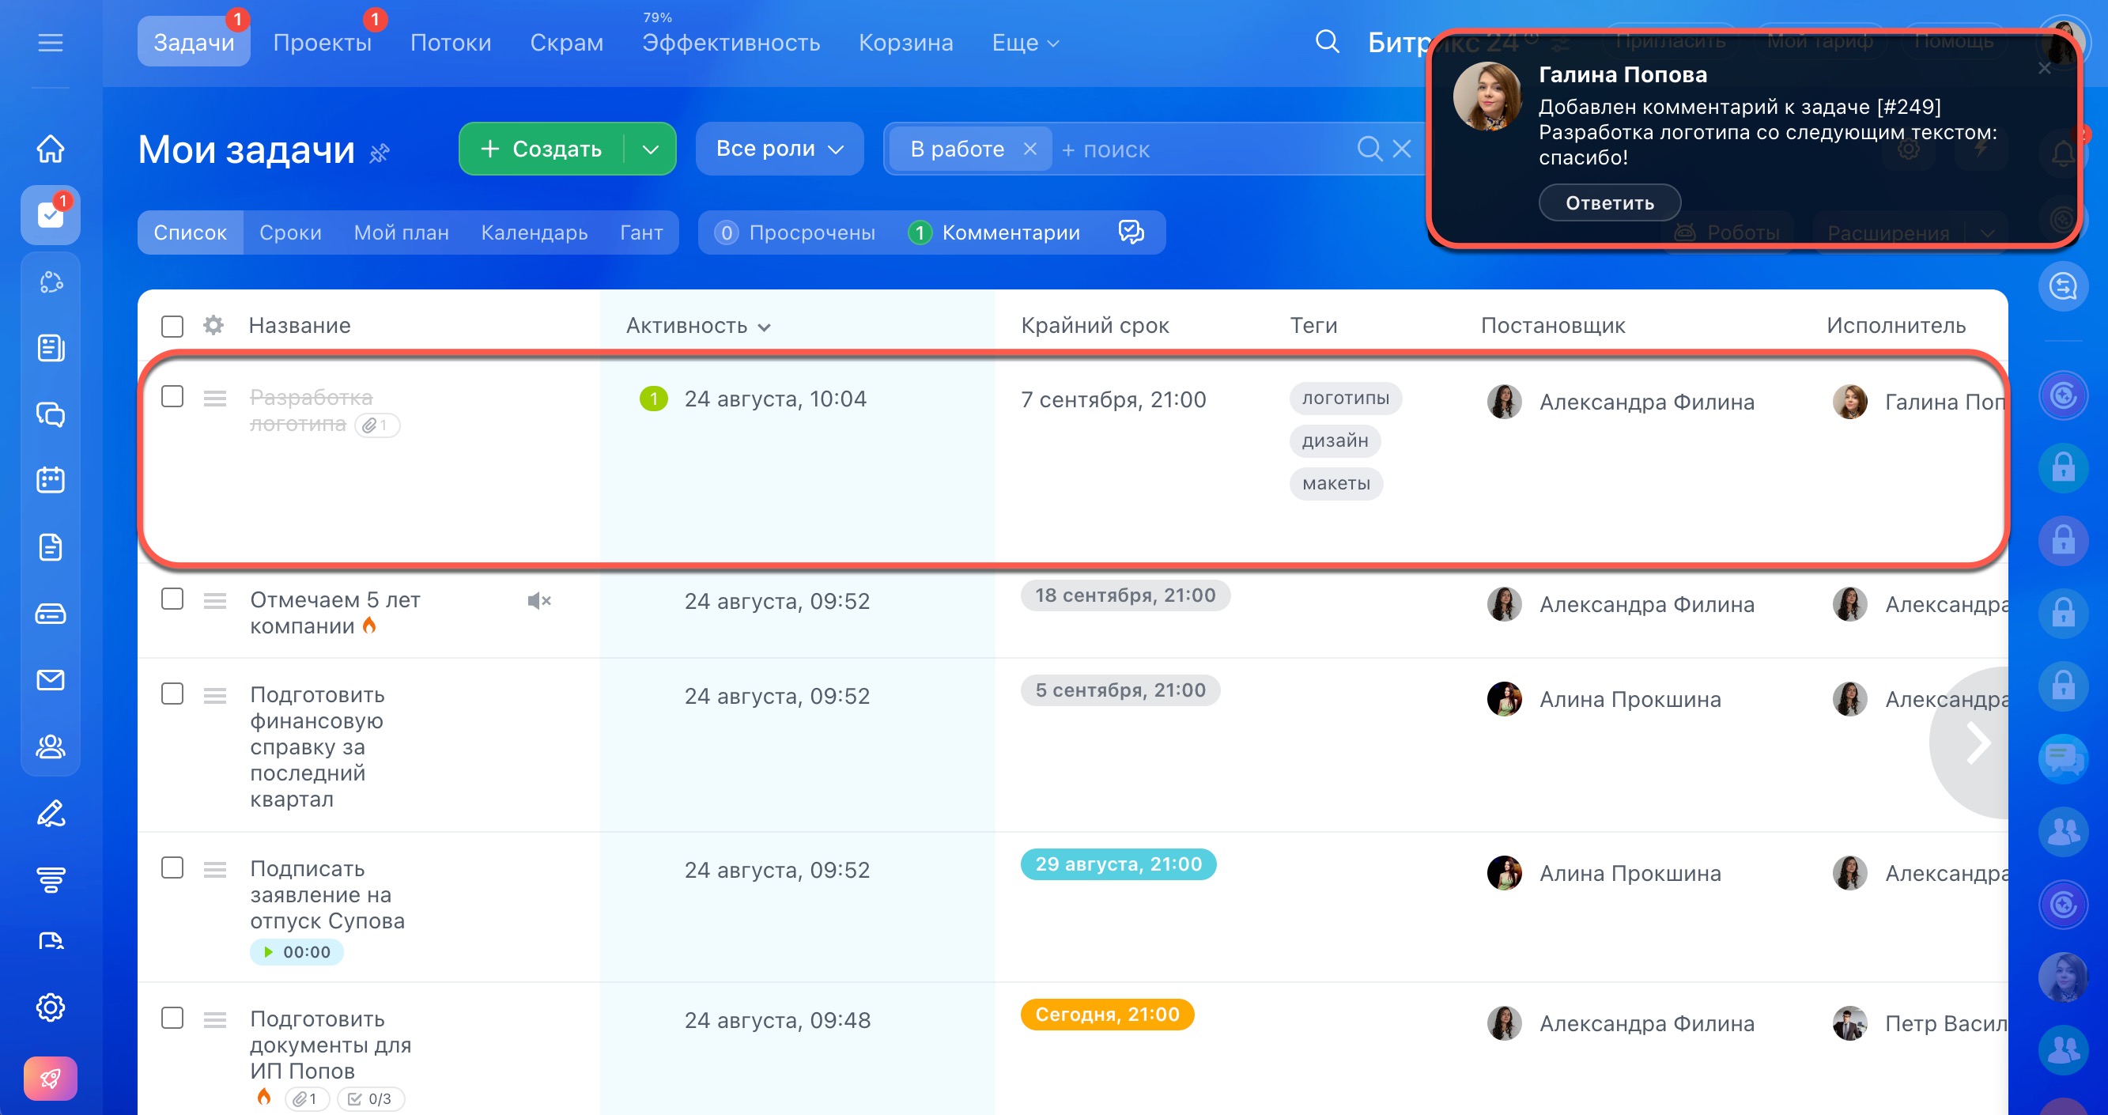Open chat bubbles icon in sidebar

click(51, 414)
